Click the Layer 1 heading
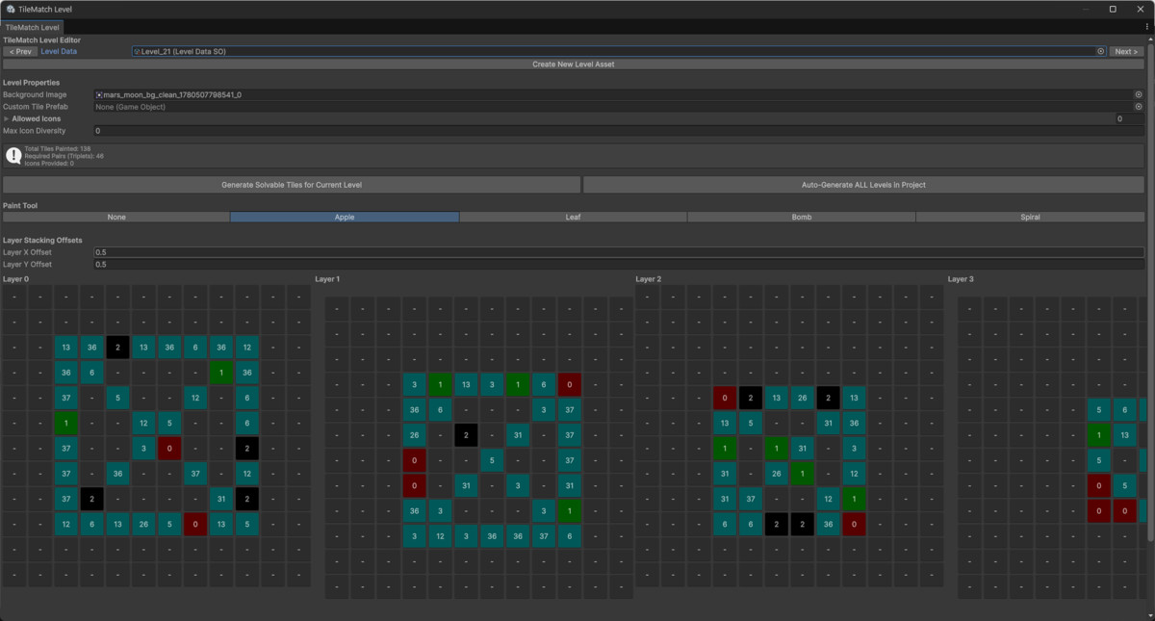This screenshot has width=1155, height=621. 328,279
